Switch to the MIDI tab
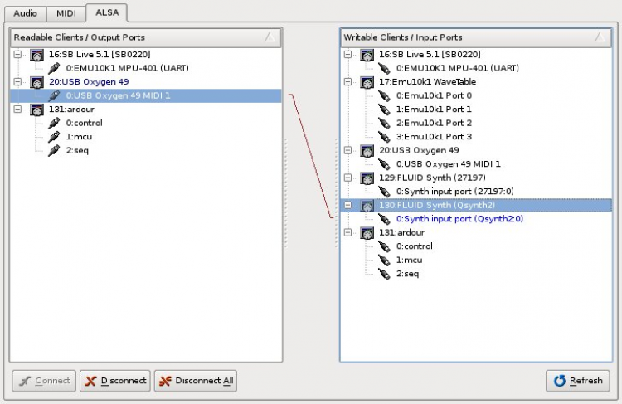622x404 pixels. click(66, 13)
